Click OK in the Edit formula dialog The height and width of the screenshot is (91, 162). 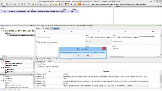(x=78, y=56)
